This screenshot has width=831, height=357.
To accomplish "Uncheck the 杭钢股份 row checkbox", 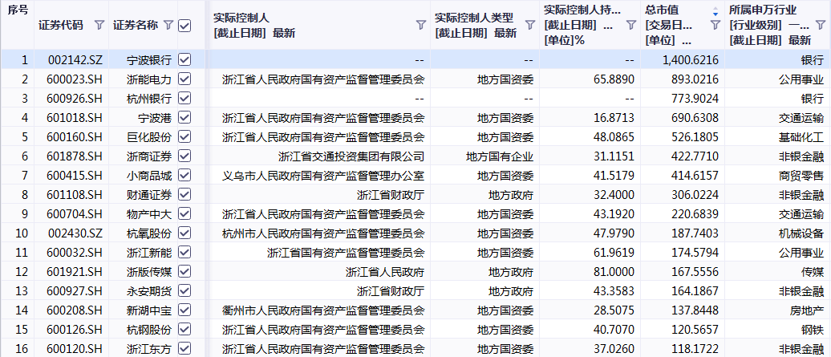I will [184, 329].
